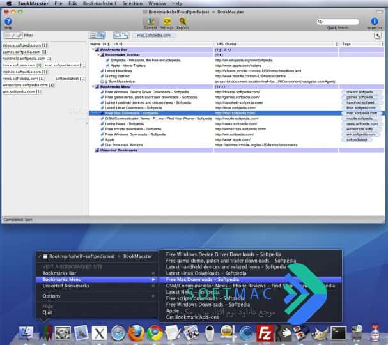
Task: Open the Edit menu
Action: pos(72,3)
